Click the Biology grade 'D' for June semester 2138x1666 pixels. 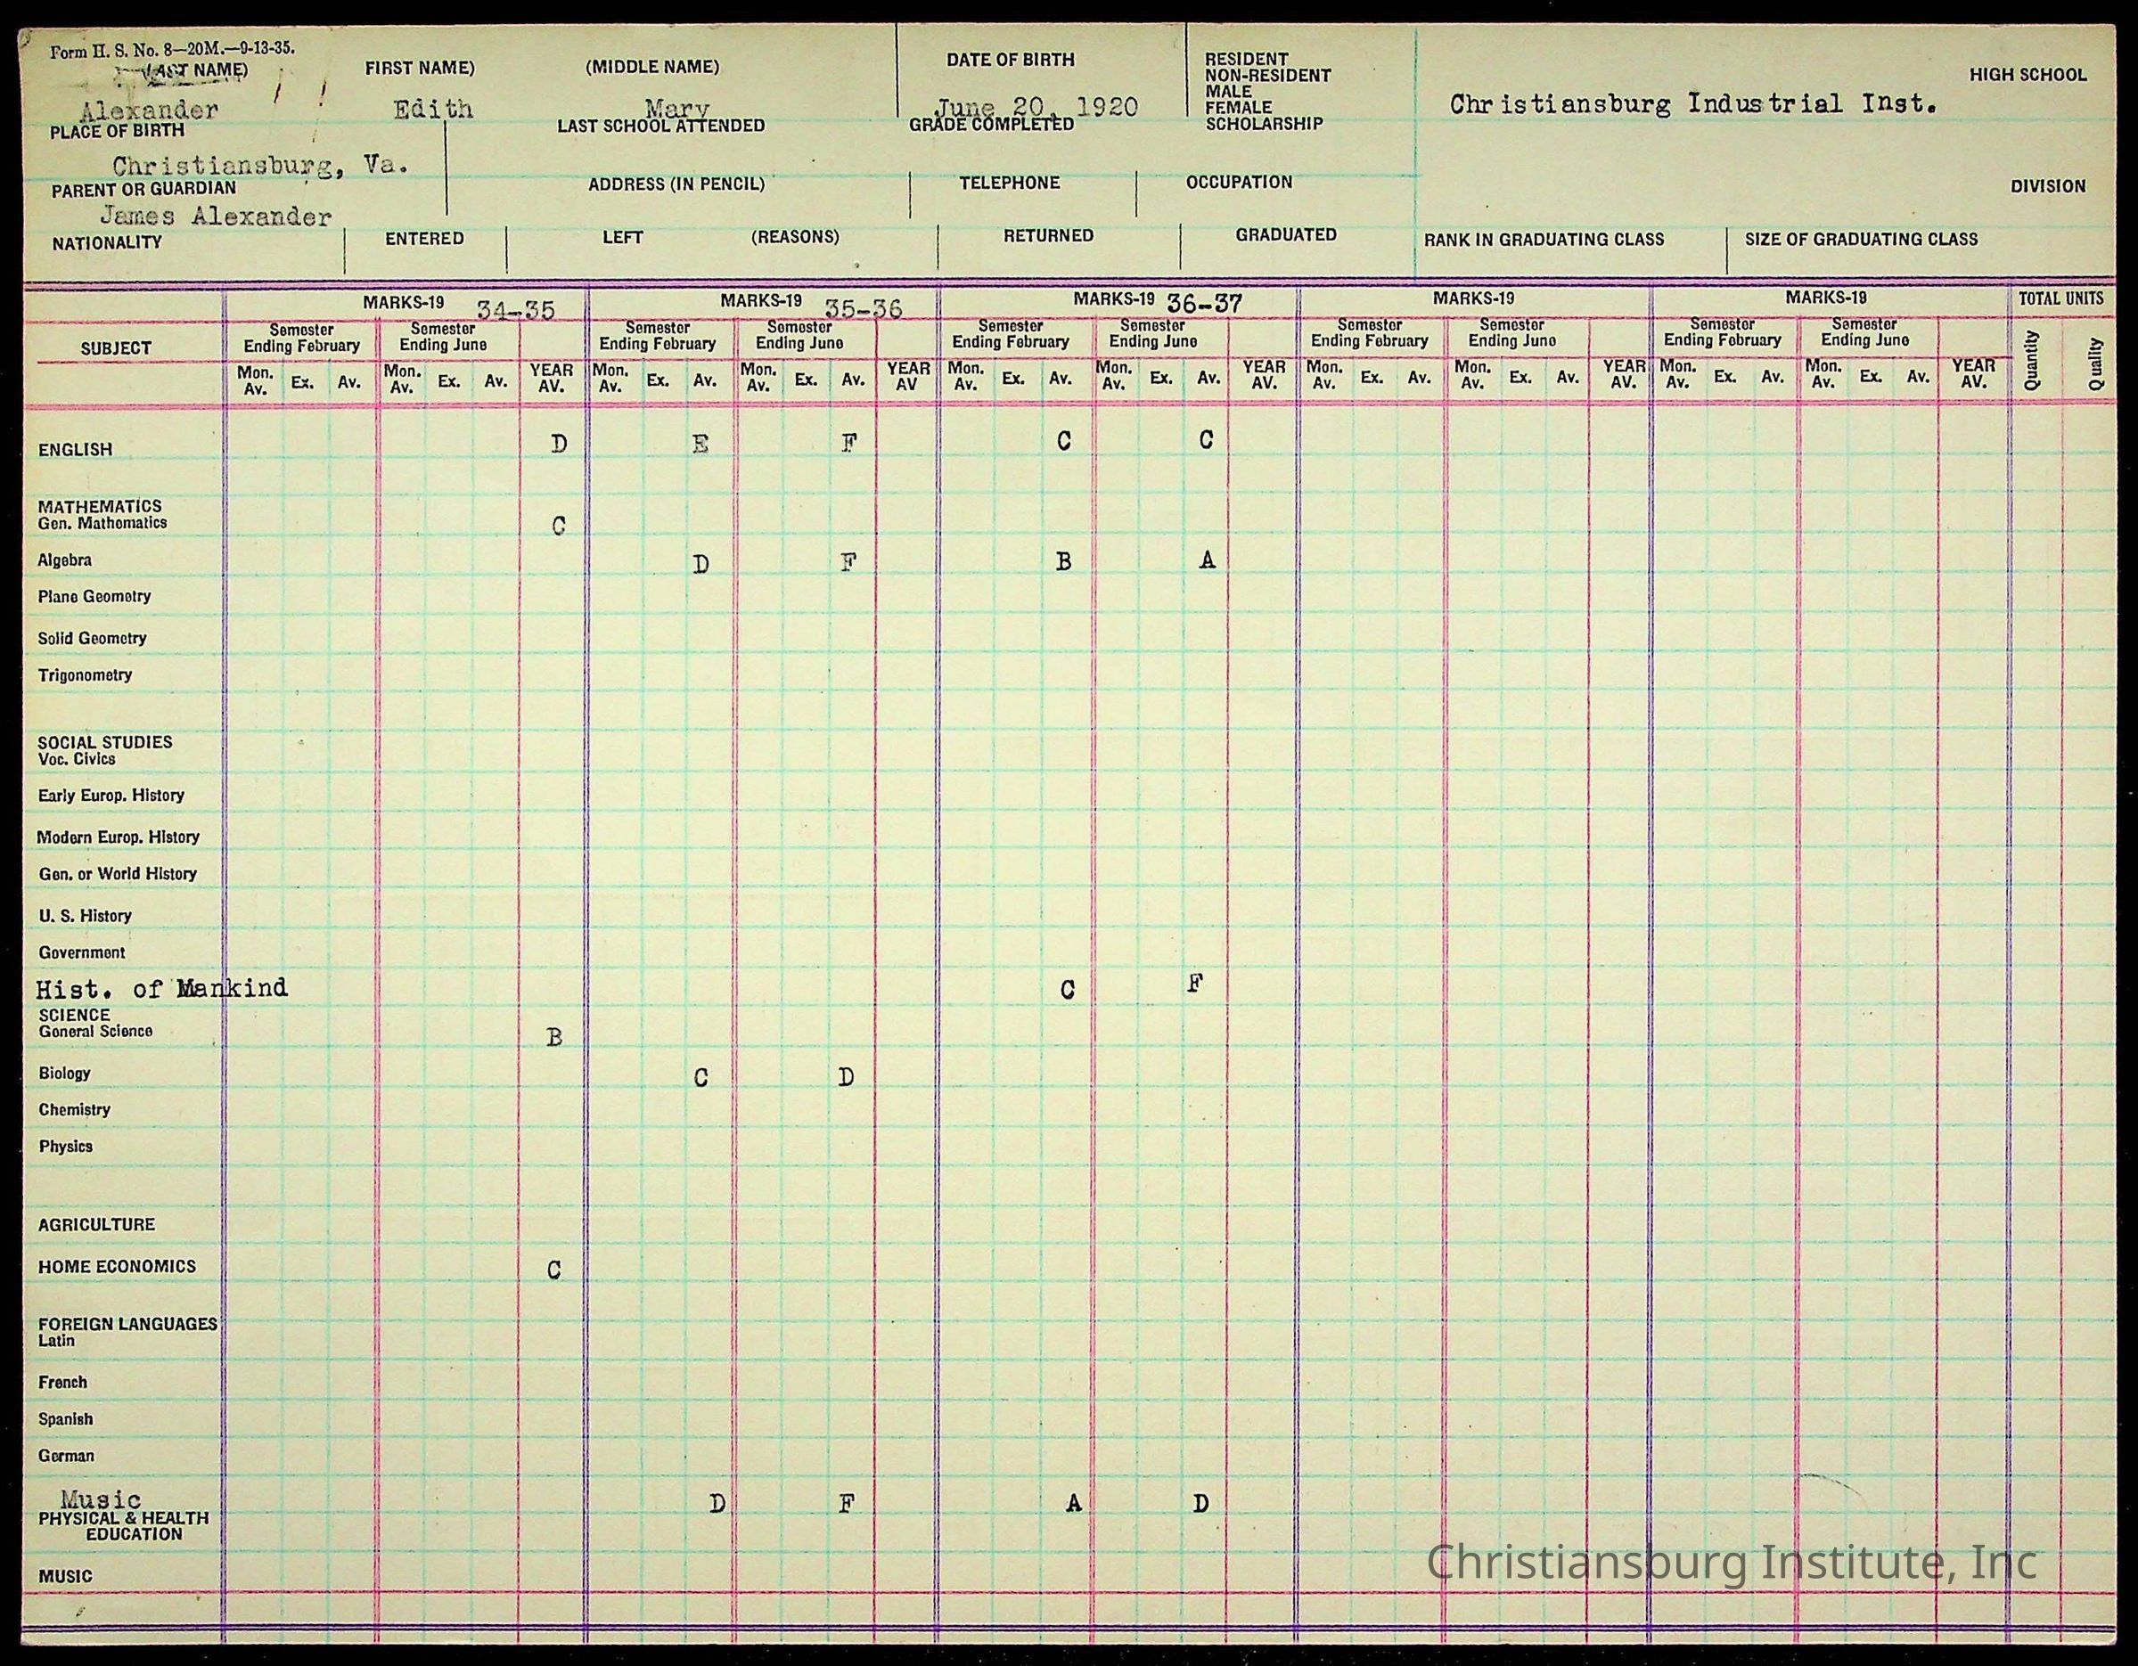[x=846, y=1078]
